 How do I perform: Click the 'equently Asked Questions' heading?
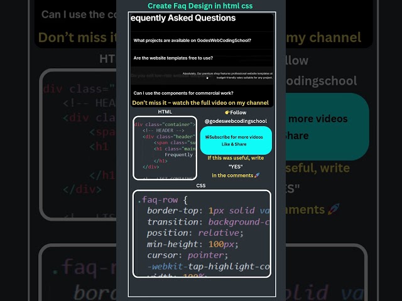(183, 18)
